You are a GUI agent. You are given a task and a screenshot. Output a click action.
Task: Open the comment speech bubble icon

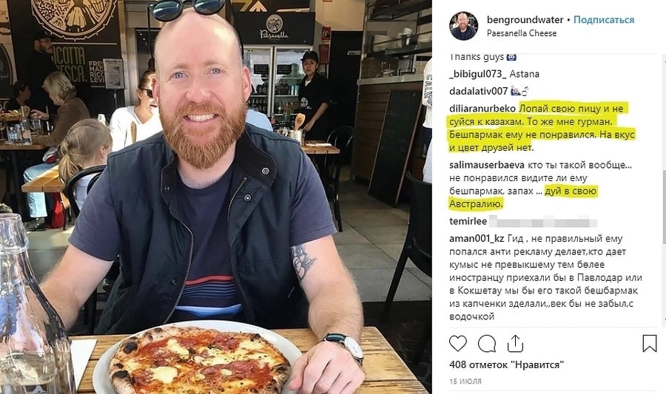click(x=487, y=344)
